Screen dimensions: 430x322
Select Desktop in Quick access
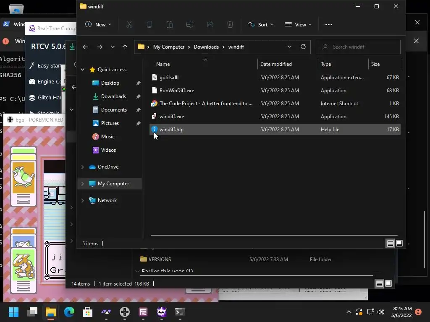click(x=110, y=83)
